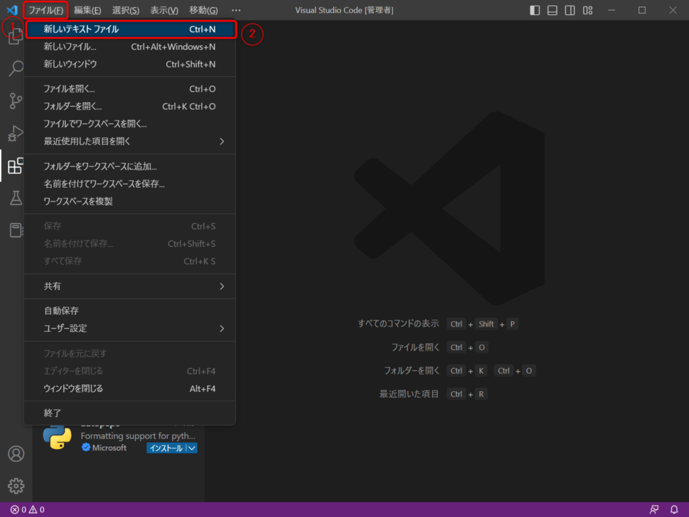
Task: Click the Python extension icon
Action: tap(57, 436)
